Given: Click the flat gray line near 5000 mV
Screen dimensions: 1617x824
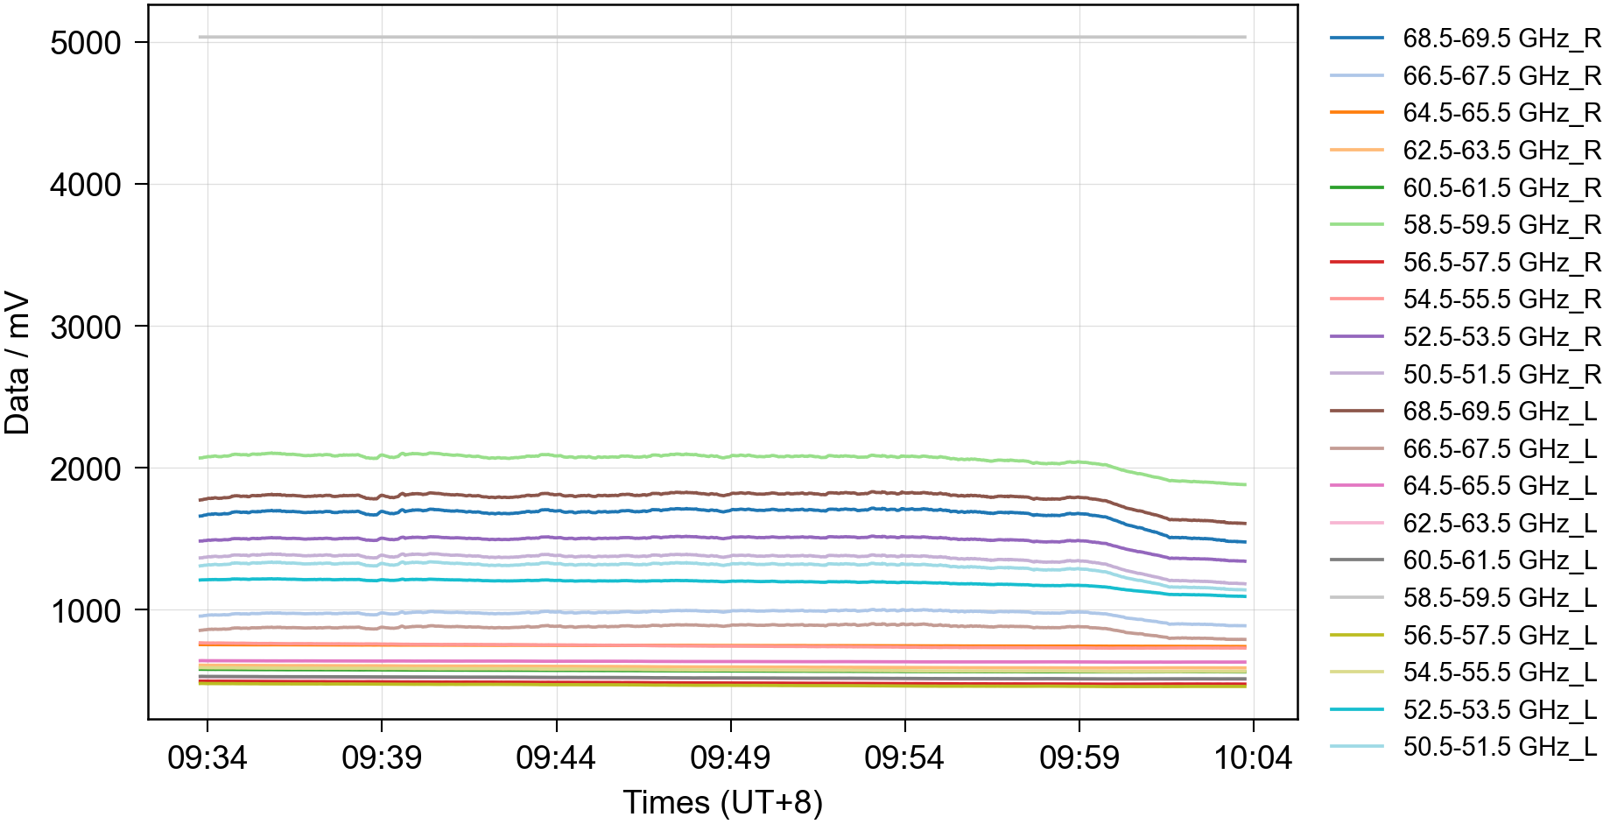Looking at the screenshot, I should 722,37.
